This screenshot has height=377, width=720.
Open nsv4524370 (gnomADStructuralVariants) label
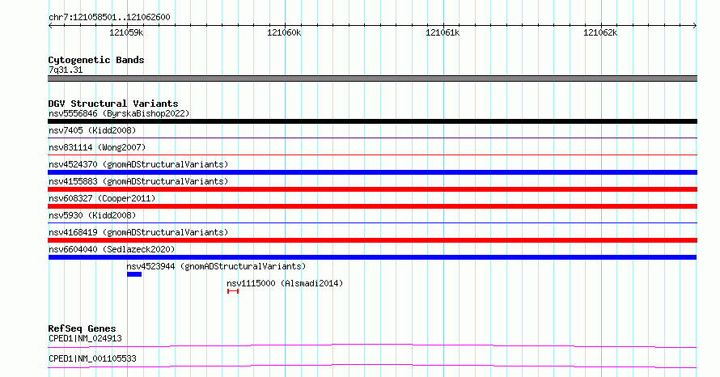click(x=138, y=164)
